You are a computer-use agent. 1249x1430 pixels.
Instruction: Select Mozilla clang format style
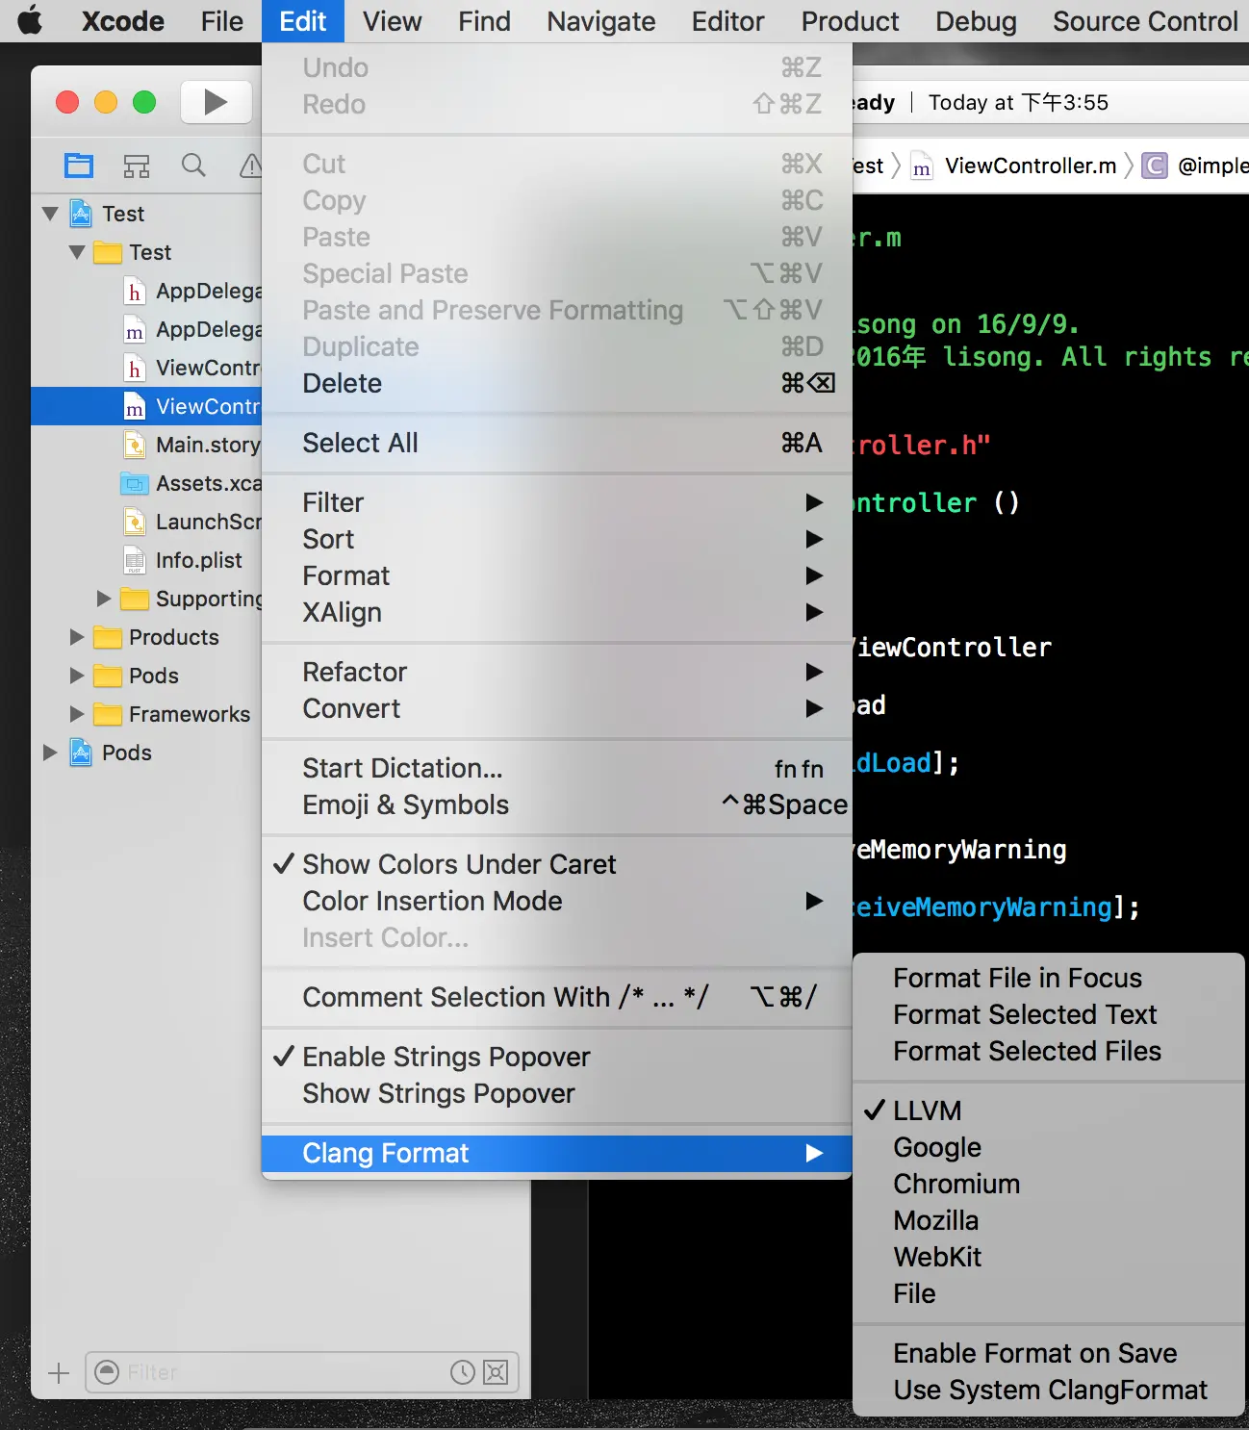(1049, 1220)
